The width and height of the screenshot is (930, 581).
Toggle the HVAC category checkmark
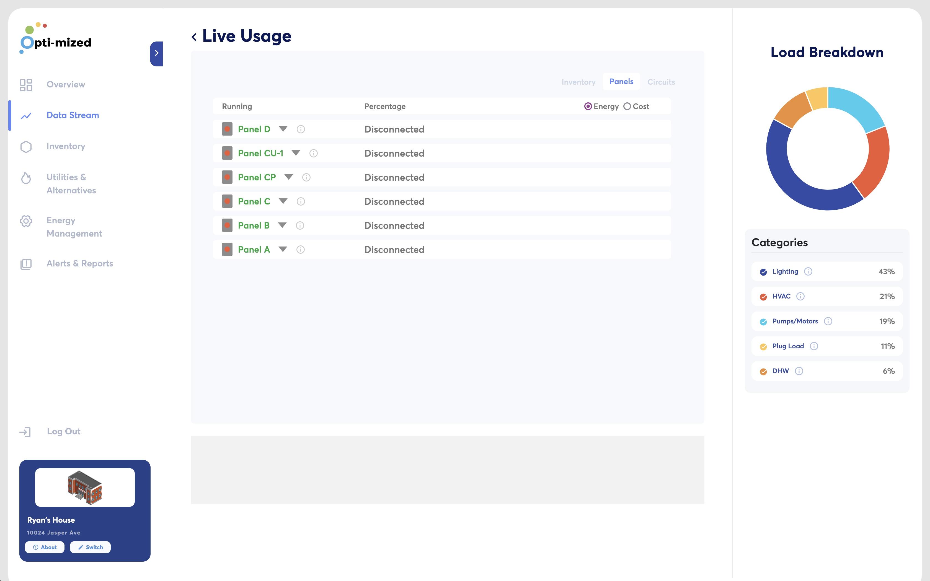click(x=763, y=297)
